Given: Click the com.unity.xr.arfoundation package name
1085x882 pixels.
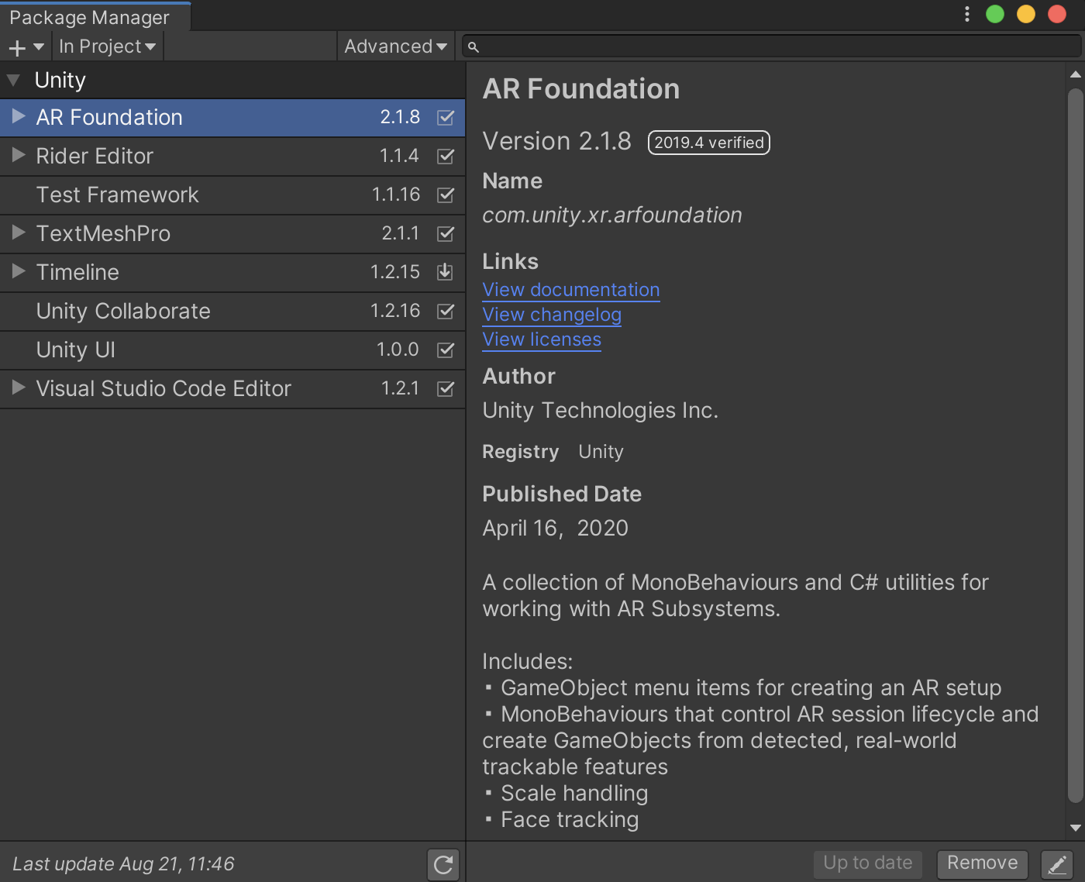Looking at the screenshot, I should click(612, 215).
